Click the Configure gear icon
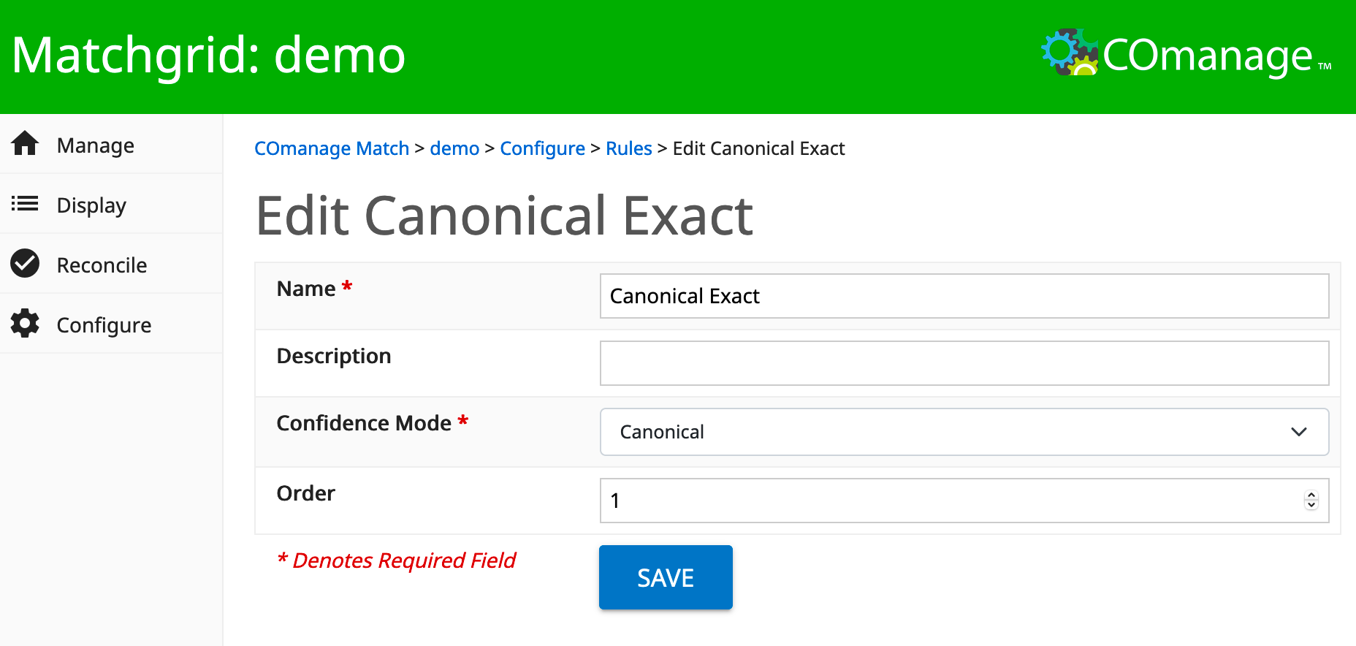Image resolution: width=1356 pixels, height=646 pixels. coord(25,324)
